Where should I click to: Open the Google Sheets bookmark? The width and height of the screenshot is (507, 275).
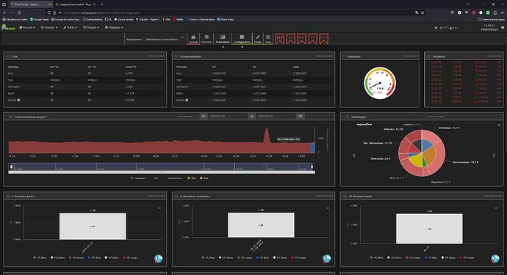point(40,19)
